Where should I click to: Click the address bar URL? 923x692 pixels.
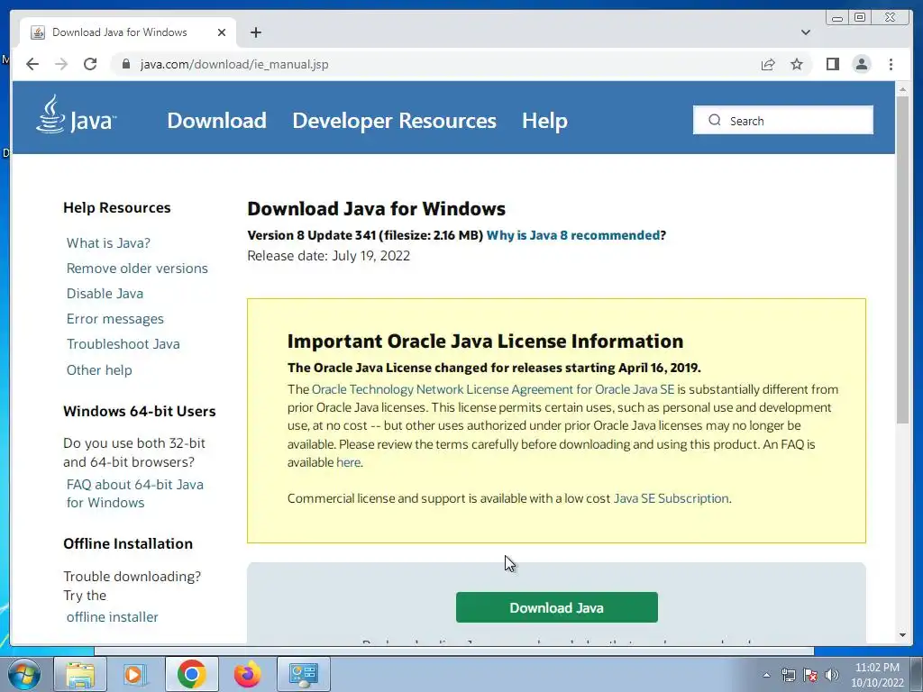tap(234, 64)
